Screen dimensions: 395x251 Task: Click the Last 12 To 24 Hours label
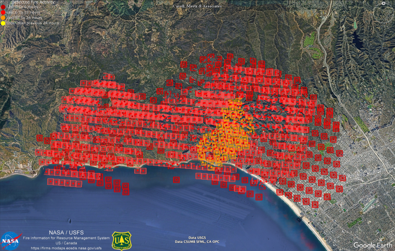click(25, 18)
